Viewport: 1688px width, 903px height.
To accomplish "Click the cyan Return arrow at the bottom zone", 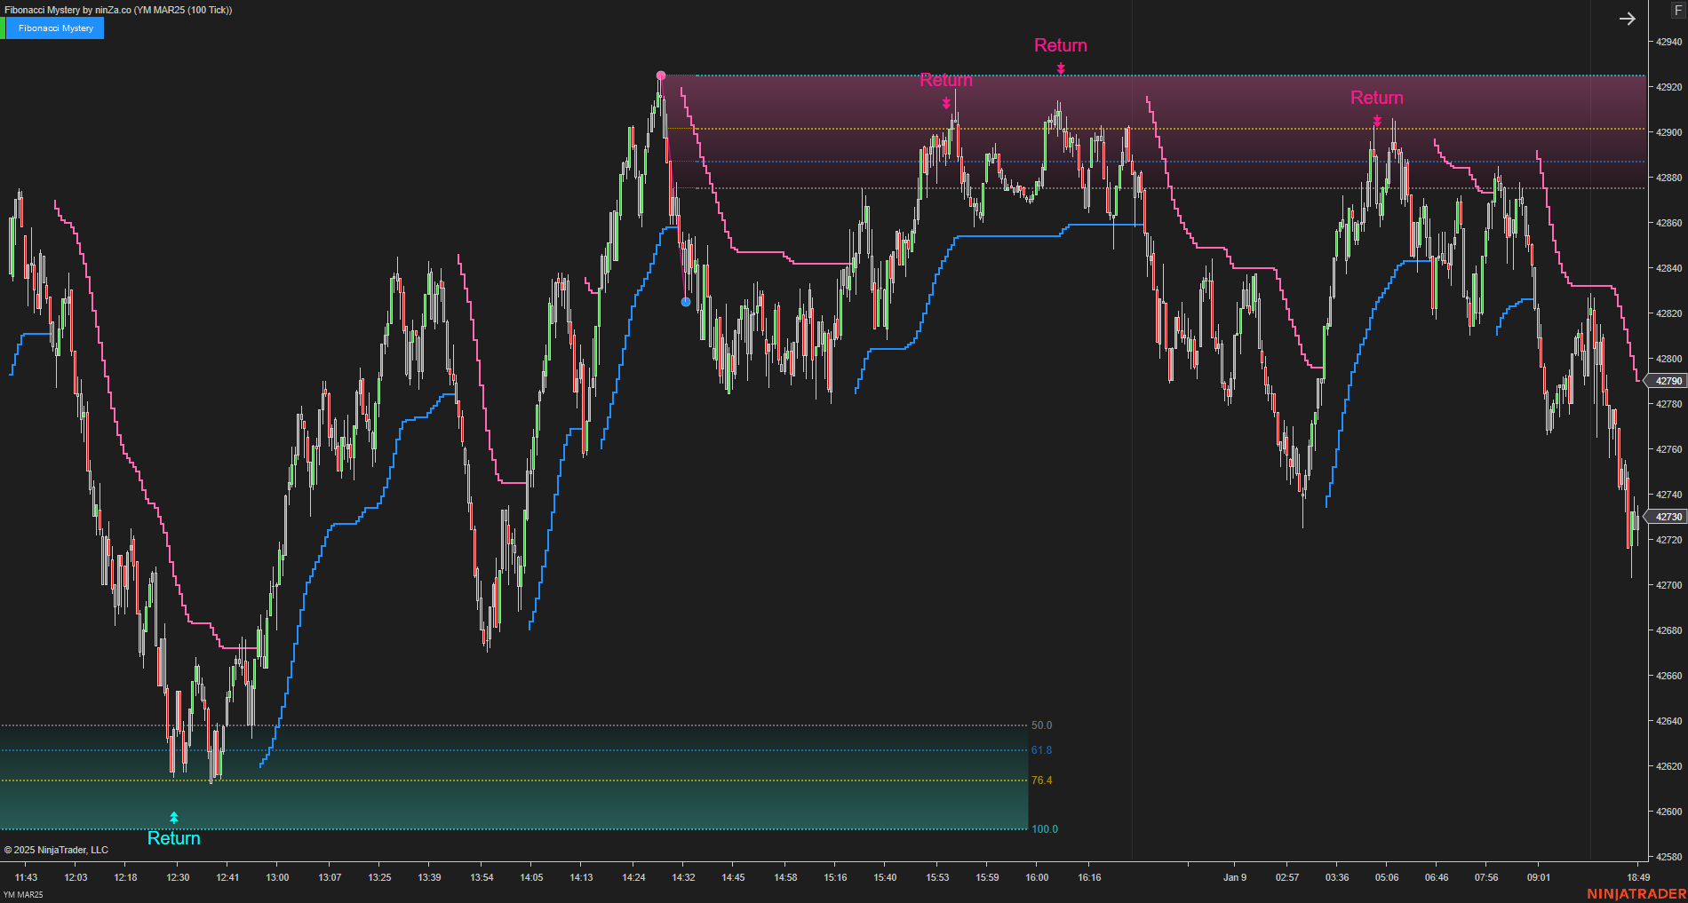I will (x=174, y=817).
